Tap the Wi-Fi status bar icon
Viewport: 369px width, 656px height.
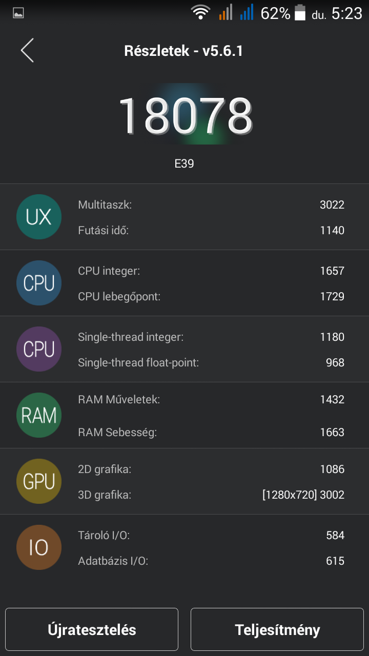click(x=200, y=12)
